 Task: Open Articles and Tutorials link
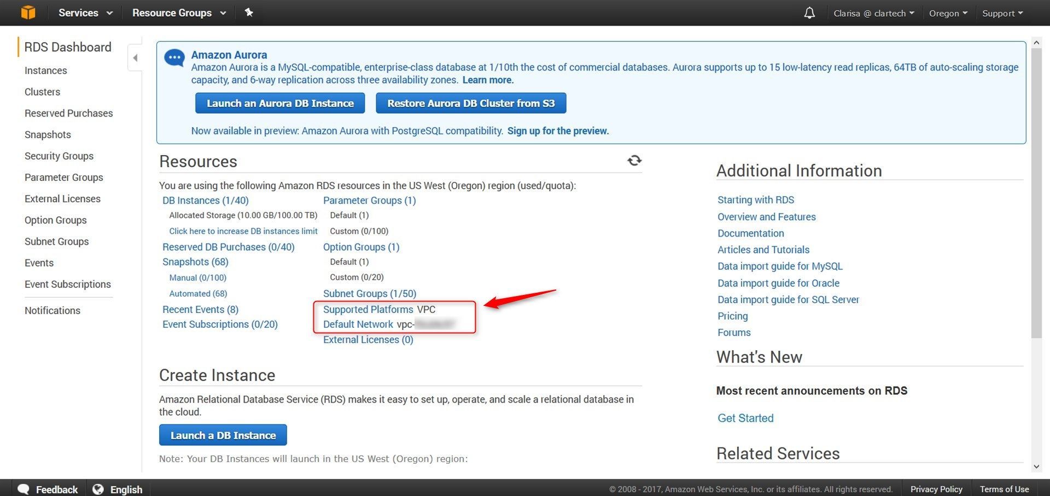click(x=763, y=250)
